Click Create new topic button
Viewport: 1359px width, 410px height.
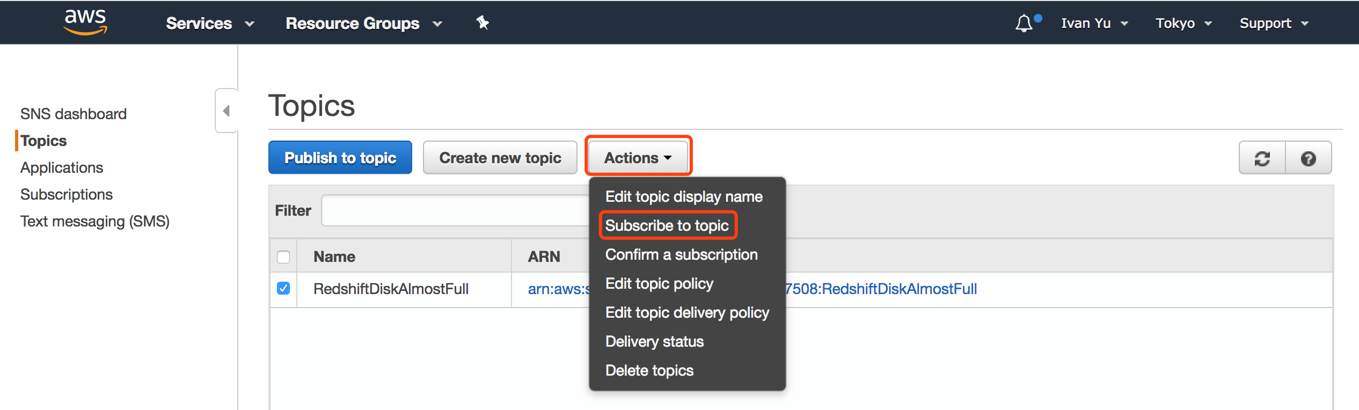click(x=500, y=158)
